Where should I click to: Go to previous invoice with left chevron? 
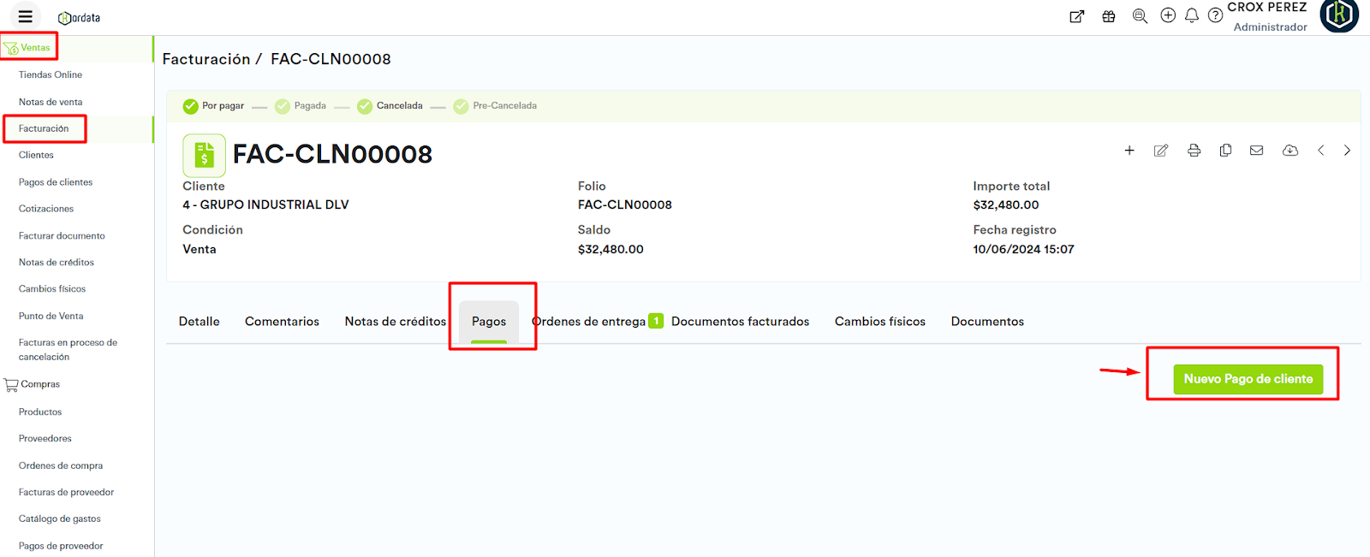pos(1320,151)
